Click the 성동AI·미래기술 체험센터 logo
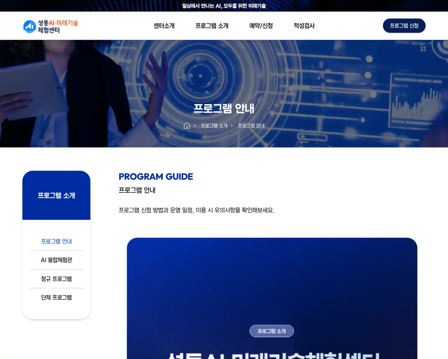Viewport: 448px width, 359px height. coord(50,26)
